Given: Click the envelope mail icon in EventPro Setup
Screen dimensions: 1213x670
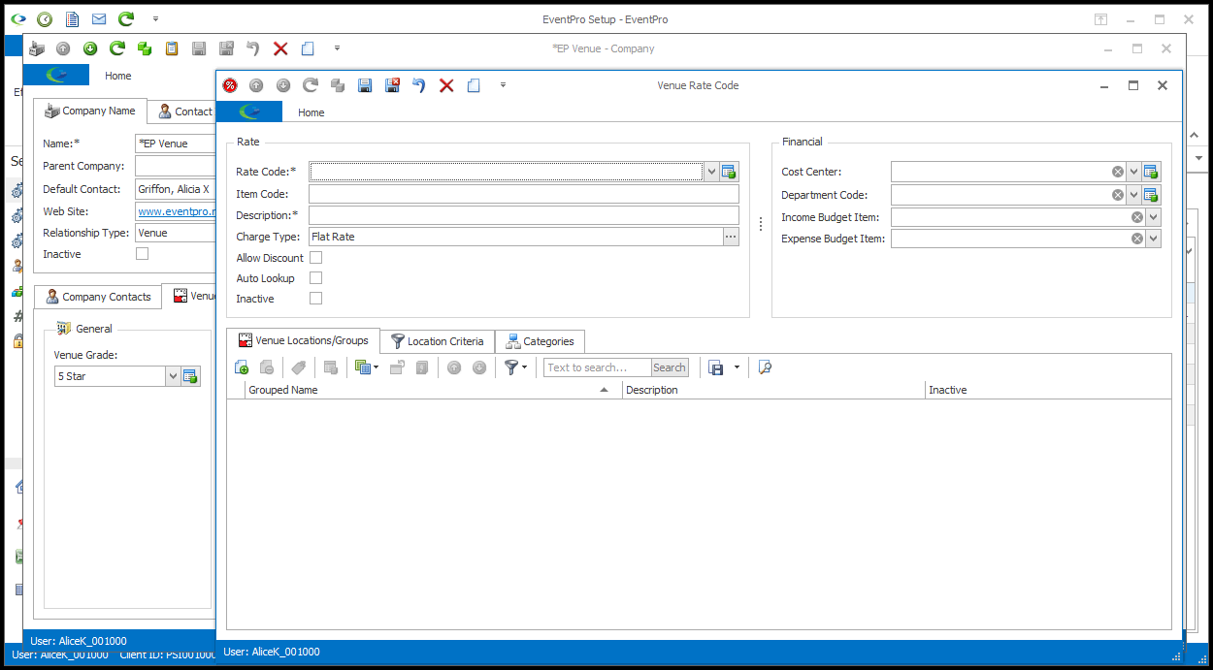Looking at the screenshot, I should point(99,19).
